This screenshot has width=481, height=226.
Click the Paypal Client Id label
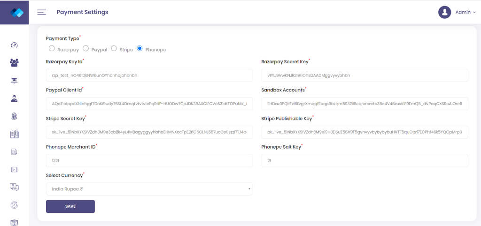pyautogui.click(x=64, y=90)
